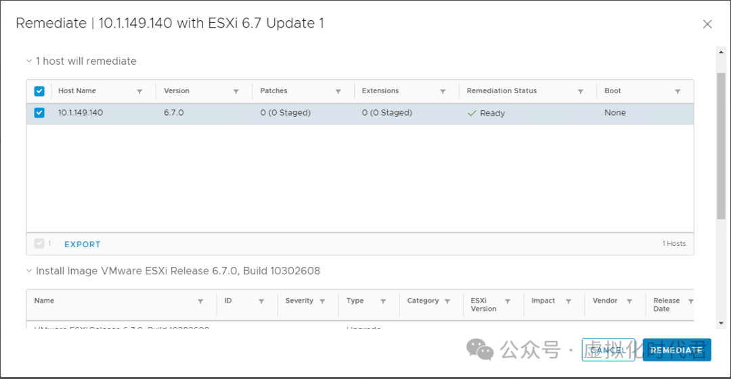This screenshot has width=731, height=379.
Task: Filter the ID column
Action: (x=261, y=301)
